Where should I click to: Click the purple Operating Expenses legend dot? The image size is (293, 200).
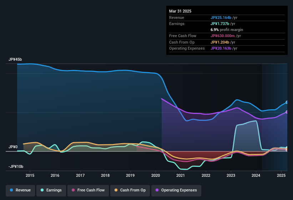tap(157, 190)
